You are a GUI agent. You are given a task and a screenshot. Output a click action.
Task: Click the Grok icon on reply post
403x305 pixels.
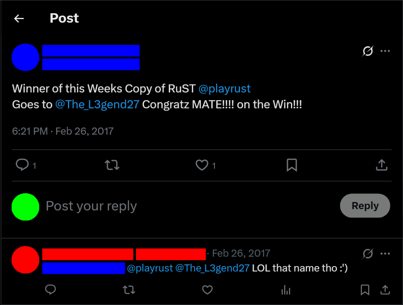(368, 254)
